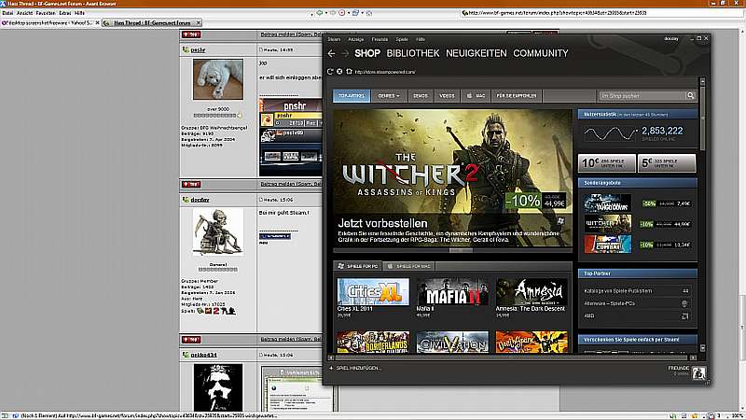This screenshot has width=746, height=420.
Task: Select the Shop section in Steam
Action: point(367,53)
